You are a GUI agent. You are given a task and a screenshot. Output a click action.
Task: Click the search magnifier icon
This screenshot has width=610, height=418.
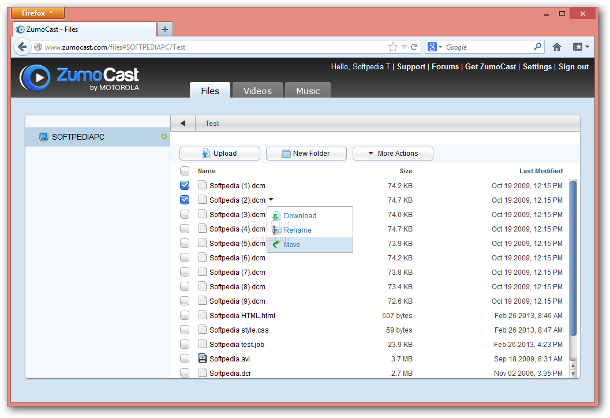(537, 47)
